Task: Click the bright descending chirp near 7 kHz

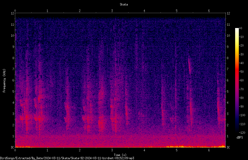Action: pos(190,66)
